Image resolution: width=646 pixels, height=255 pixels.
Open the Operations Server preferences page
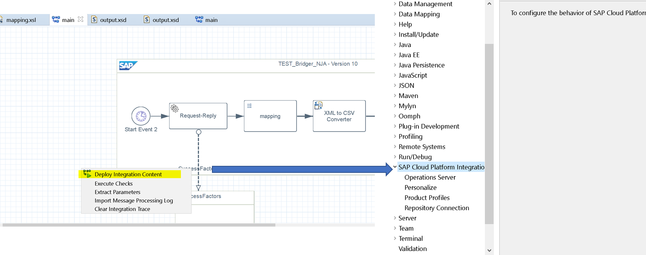[430, 177]
